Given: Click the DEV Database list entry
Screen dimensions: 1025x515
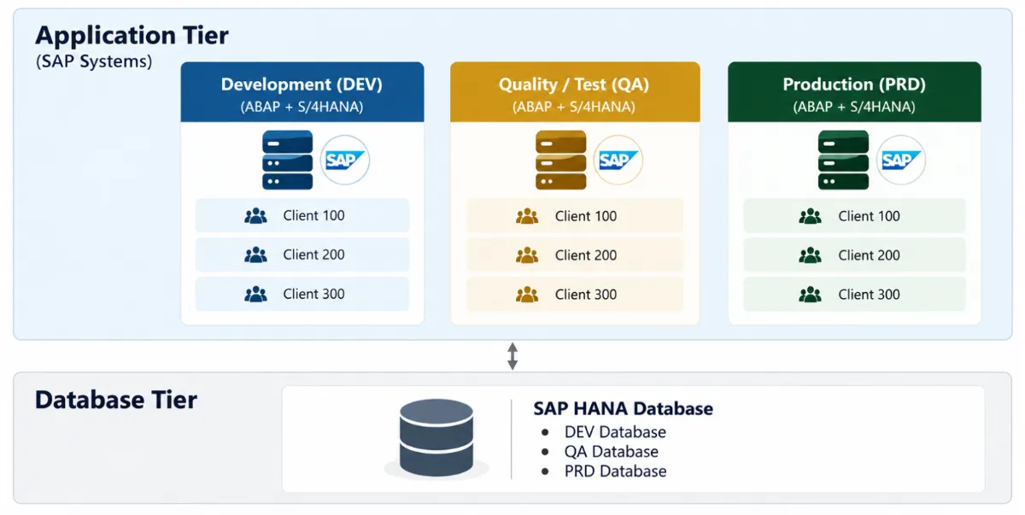Looking at the screenshot, I should coord(615,432).
